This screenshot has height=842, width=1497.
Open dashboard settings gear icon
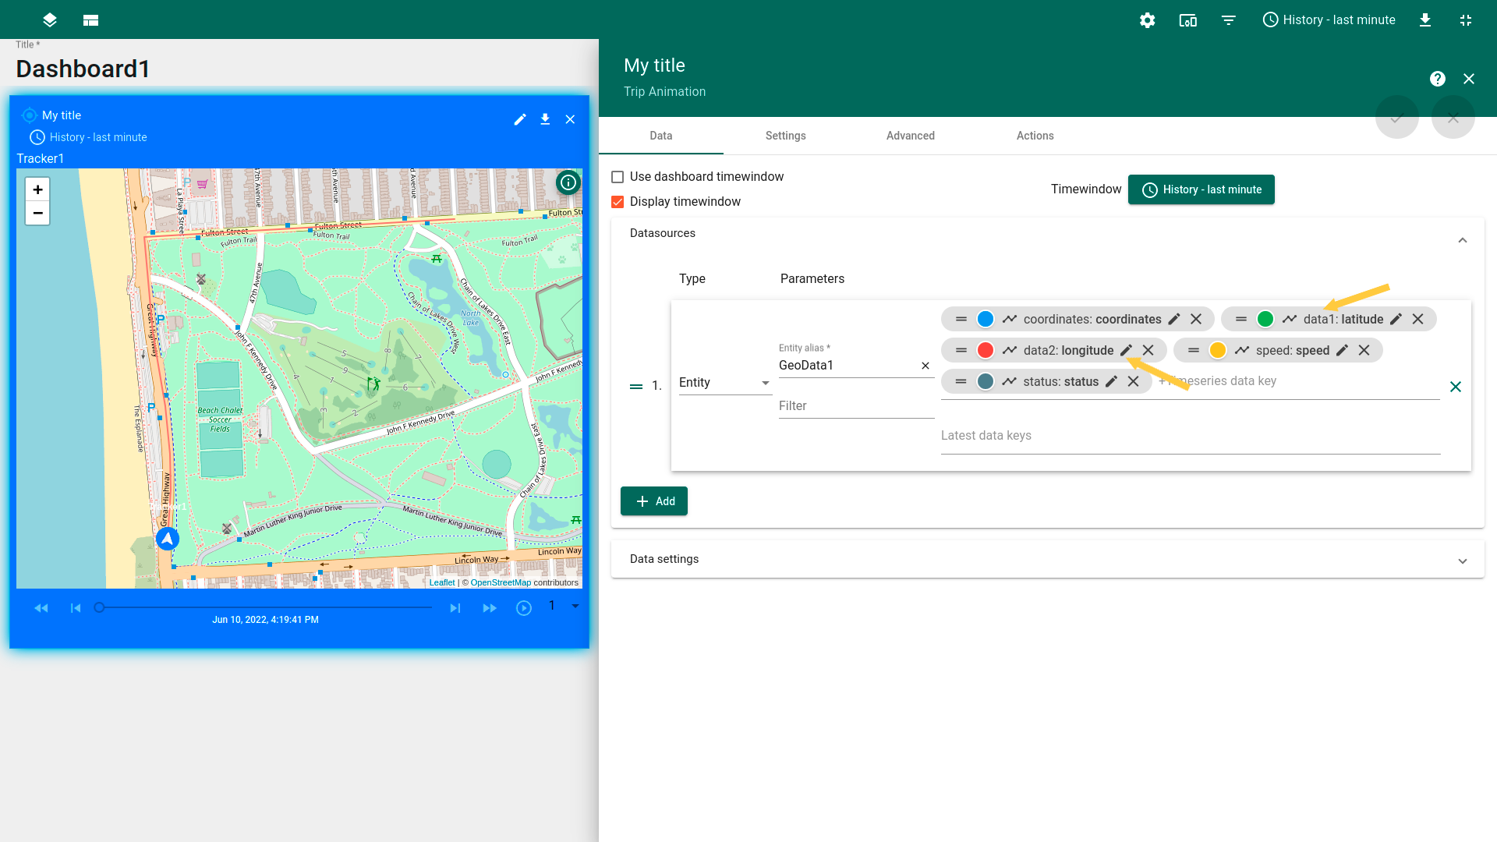point(1147,20)
